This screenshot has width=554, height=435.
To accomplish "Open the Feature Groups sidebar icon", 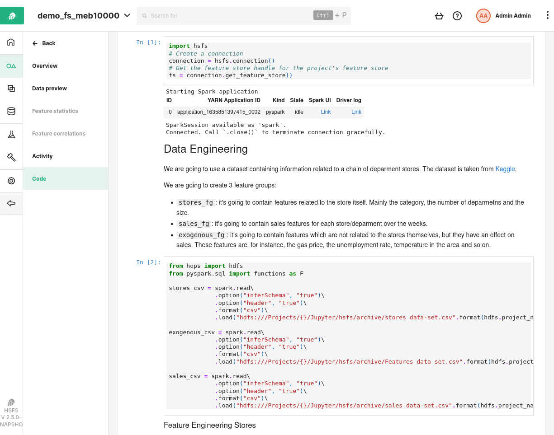I will pyautogui.click(x=11, y=88).
